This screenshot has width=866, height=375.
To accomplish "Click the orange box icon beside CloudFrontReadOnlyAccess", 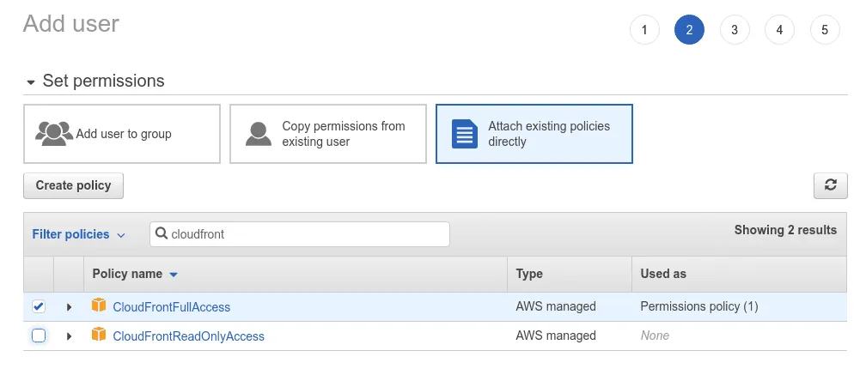I will point(98,335).
